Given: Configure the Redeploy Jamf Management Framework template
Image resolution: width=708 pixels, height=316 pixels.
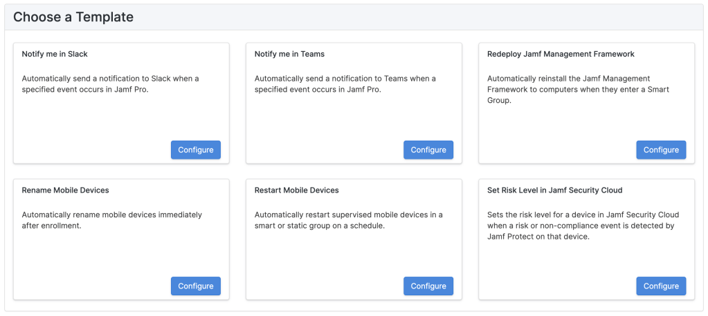Looking at the screenshot, I should (661, 150).
